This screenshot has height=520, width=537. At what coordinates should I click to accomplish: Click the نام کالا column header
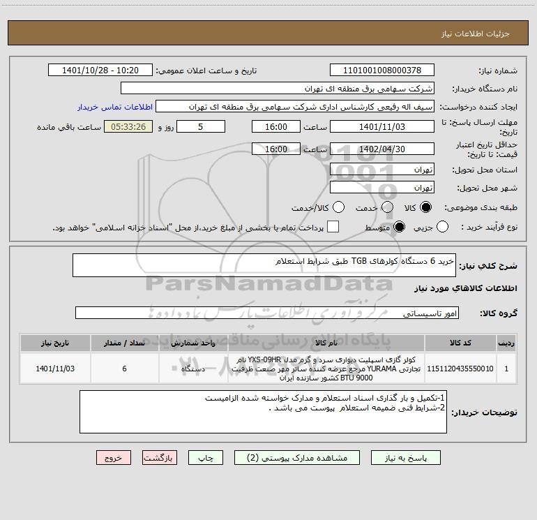pyautogui.click(x=326, y=343)
